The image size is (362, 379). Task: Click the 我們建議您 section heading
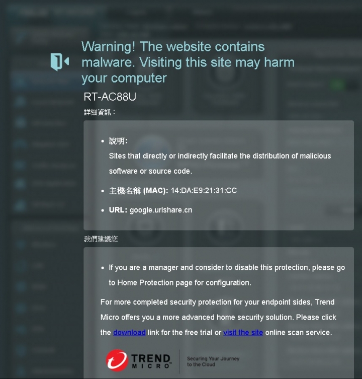coord(101,239)
